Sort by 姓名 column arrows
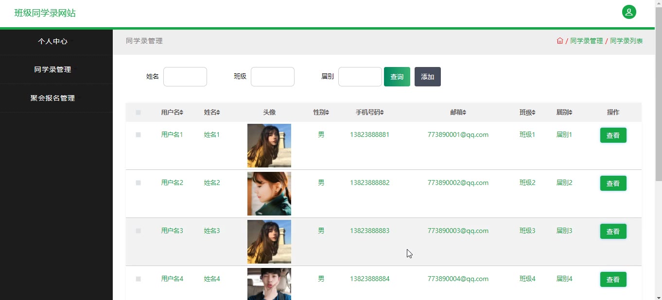 point(218,113)
